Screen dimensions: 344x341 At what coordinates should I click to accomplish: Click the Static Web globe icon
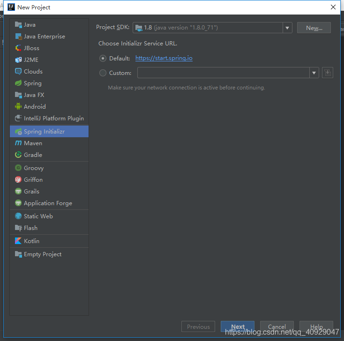18,216
